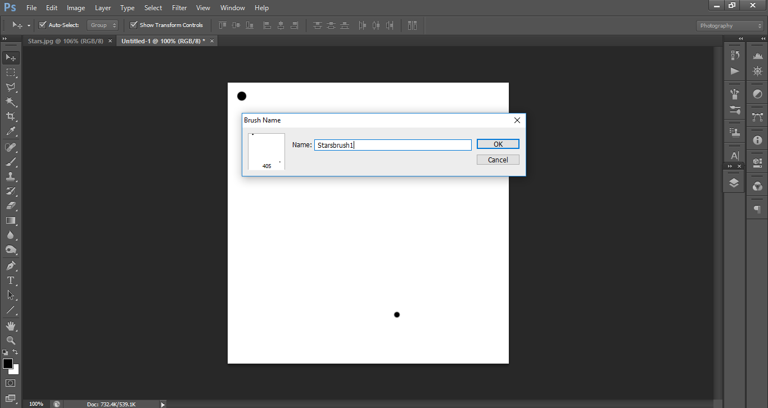Select the Eraser tool
This screenshot has width=768, height=408.
point(11,206)
